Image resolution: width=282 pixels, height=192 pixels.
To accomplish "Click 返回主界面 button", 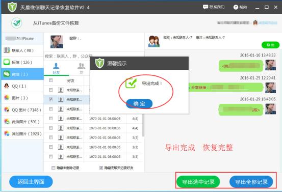I will [x=31, y=182].
